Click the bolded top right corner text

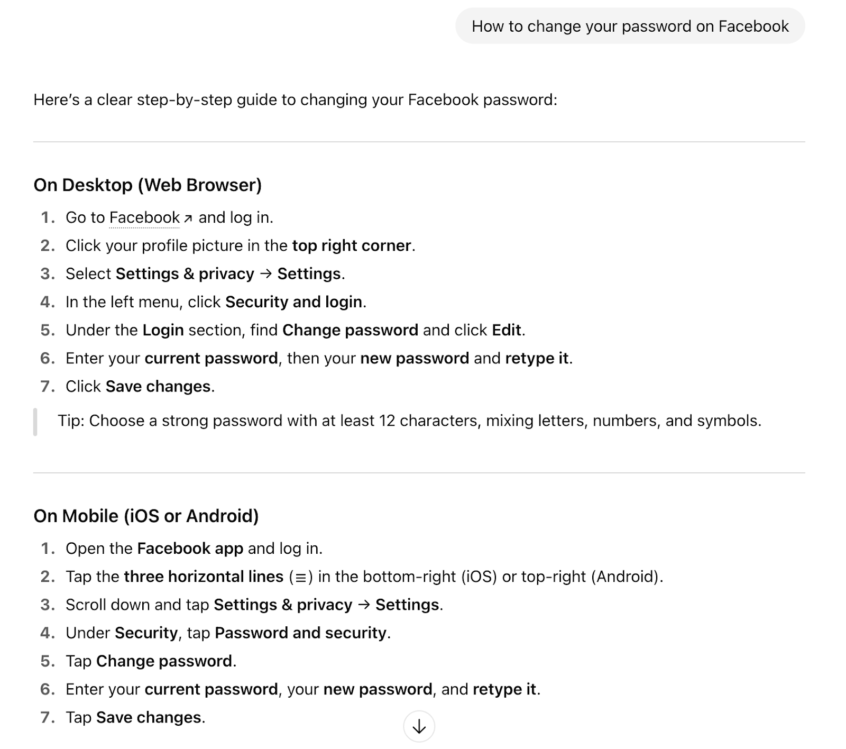click(352, 245)
